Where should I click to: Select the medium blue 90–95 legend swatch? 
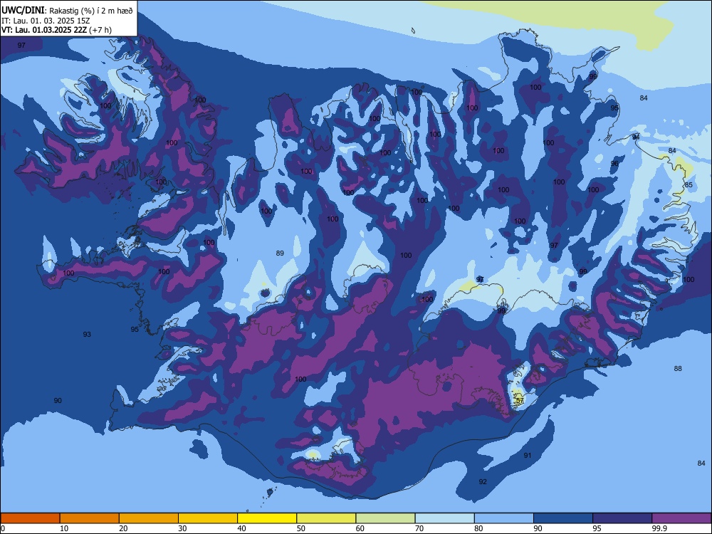click(x=563, y=518)
